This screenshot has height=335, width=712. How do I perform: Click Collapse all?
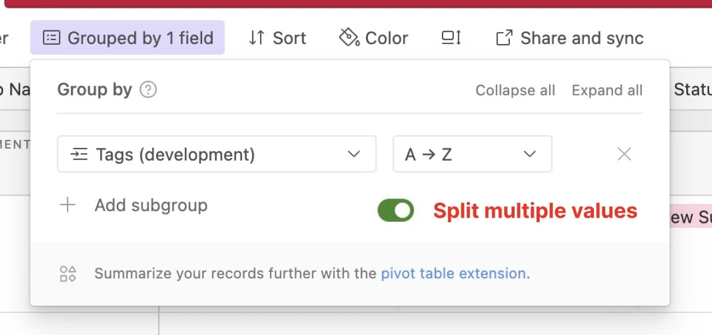tap(515, 91)
